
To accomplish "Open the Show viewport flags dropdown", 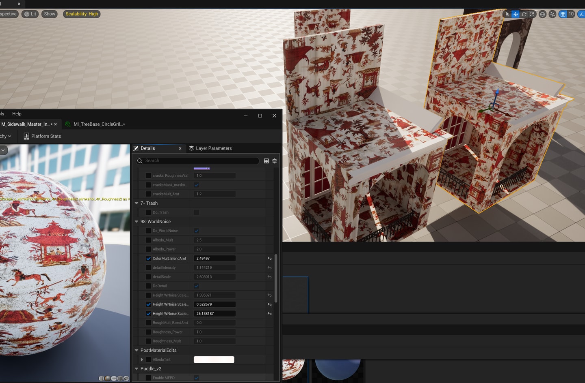I will pos(50,14).
